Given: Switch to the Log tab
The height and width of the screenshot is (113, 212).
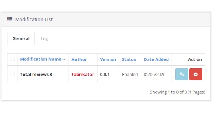Looking at the screenshot, I should pos(44,39).
